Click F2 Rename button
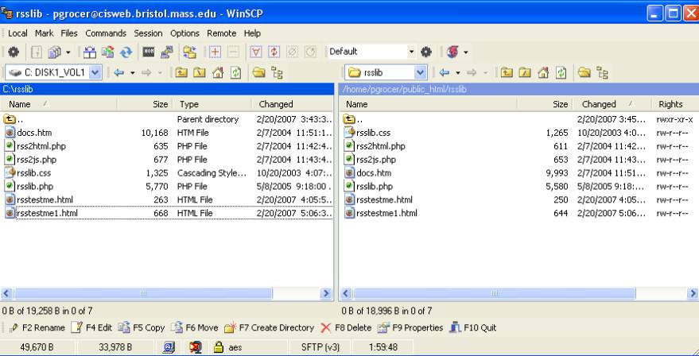Screen dimensions: 699x356 37,328
